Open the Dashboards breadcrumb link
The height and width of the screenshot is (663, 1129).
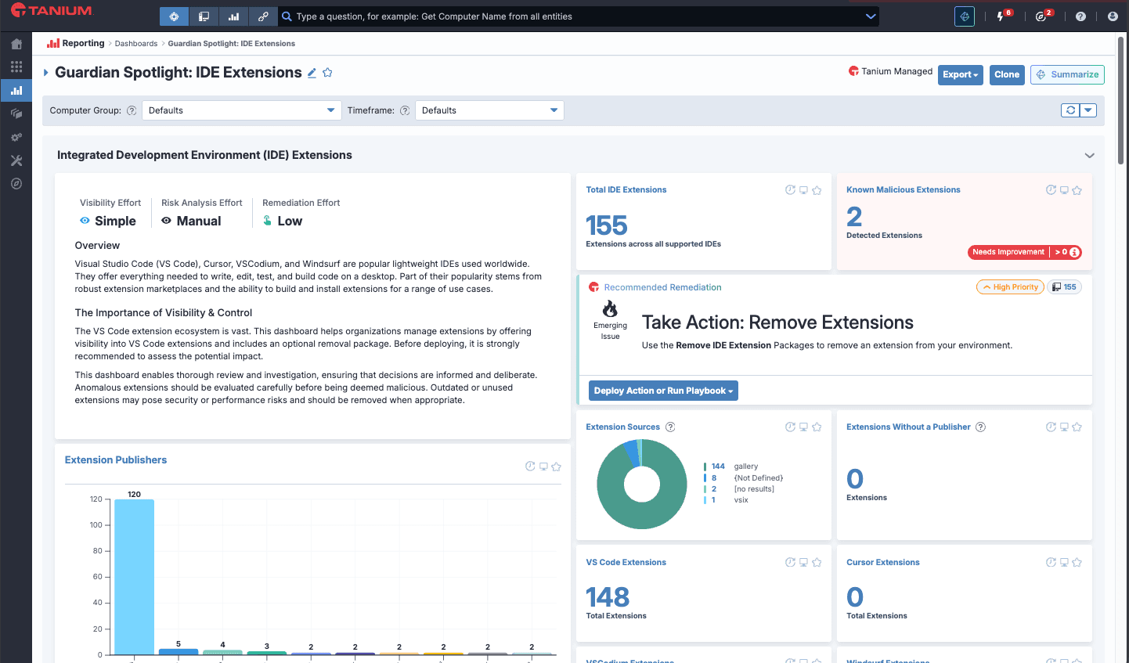pos(136,44)
